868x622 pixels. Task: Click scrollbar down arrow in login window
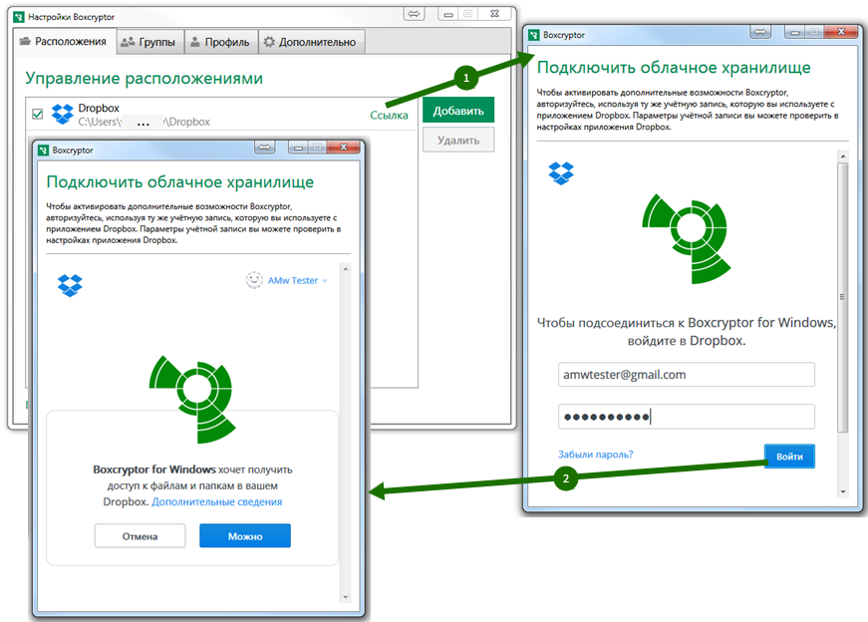click(x=843, y=491)
